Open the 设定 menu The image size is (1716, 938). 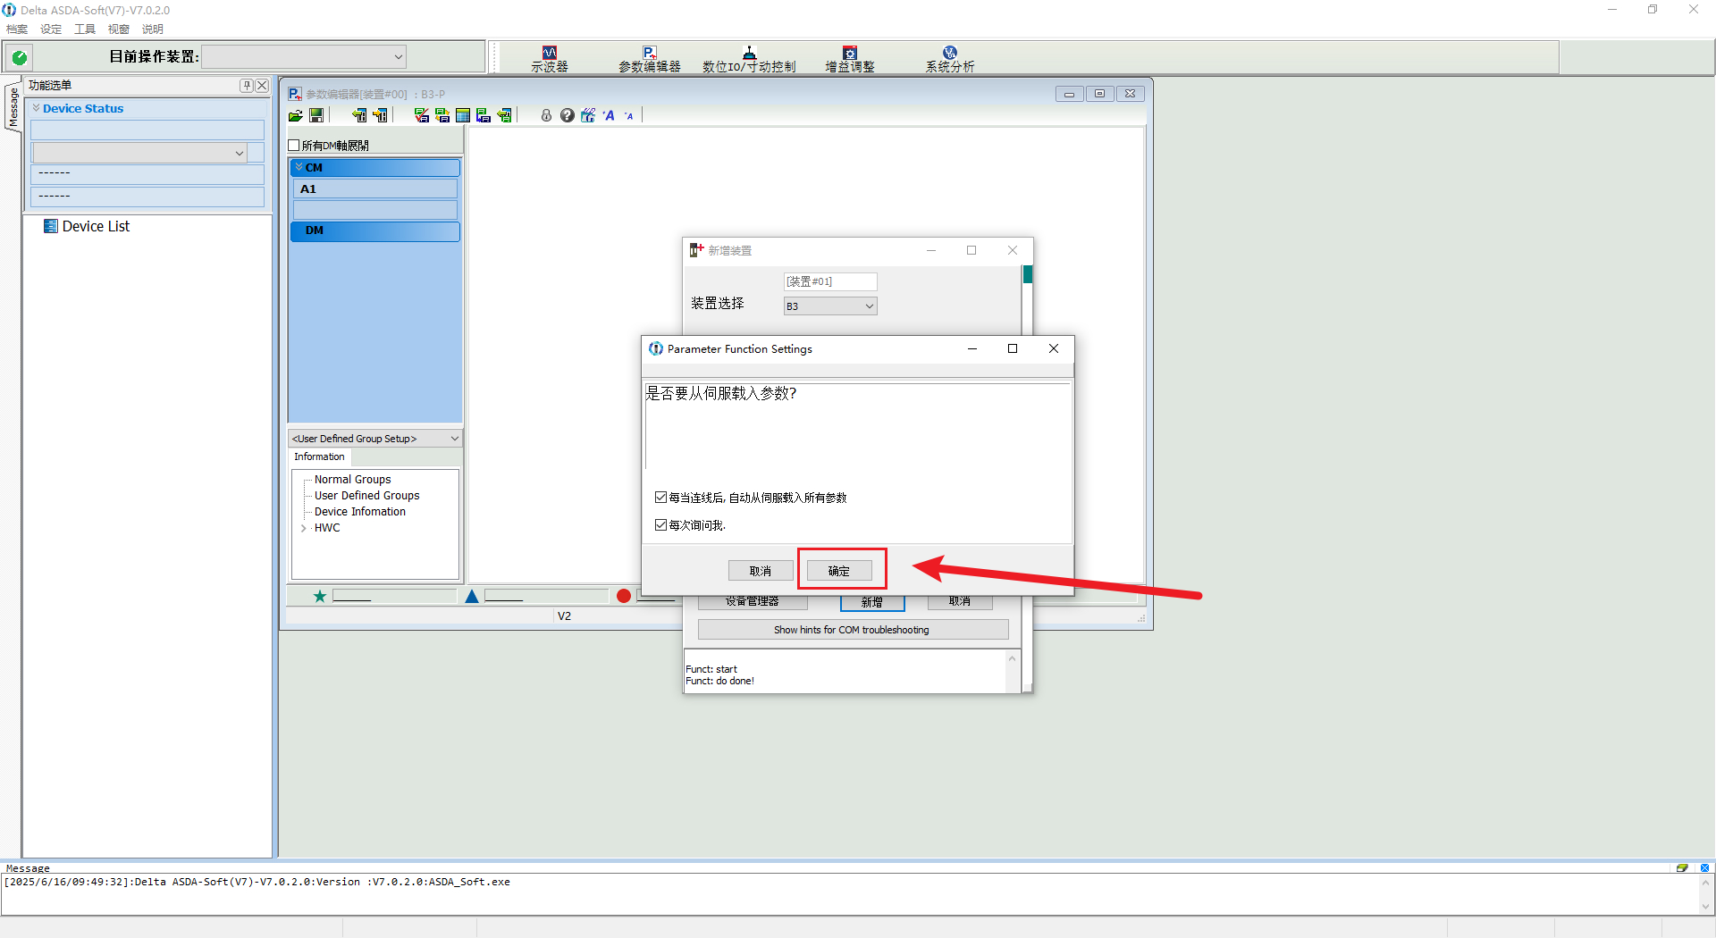click(x=51, y=29)
